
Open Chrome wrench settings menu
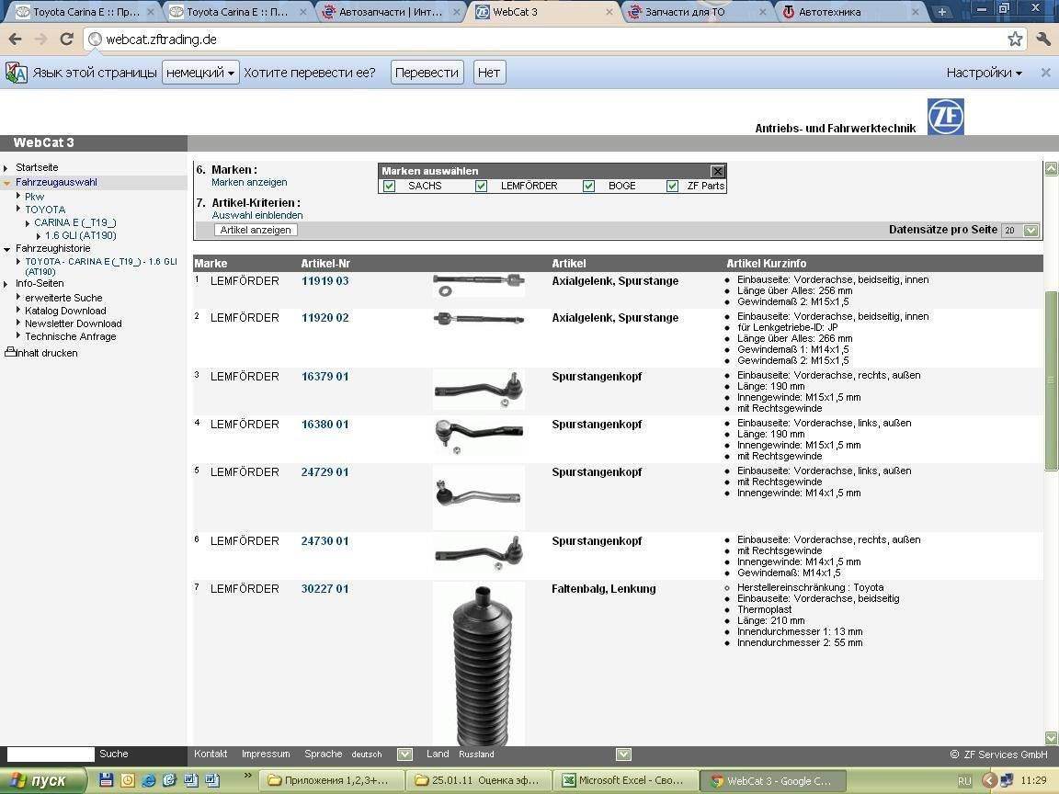(1042, 39)
